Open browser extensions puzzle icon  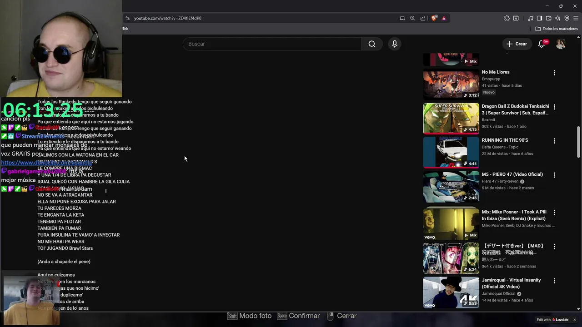[x=507, y=18]
